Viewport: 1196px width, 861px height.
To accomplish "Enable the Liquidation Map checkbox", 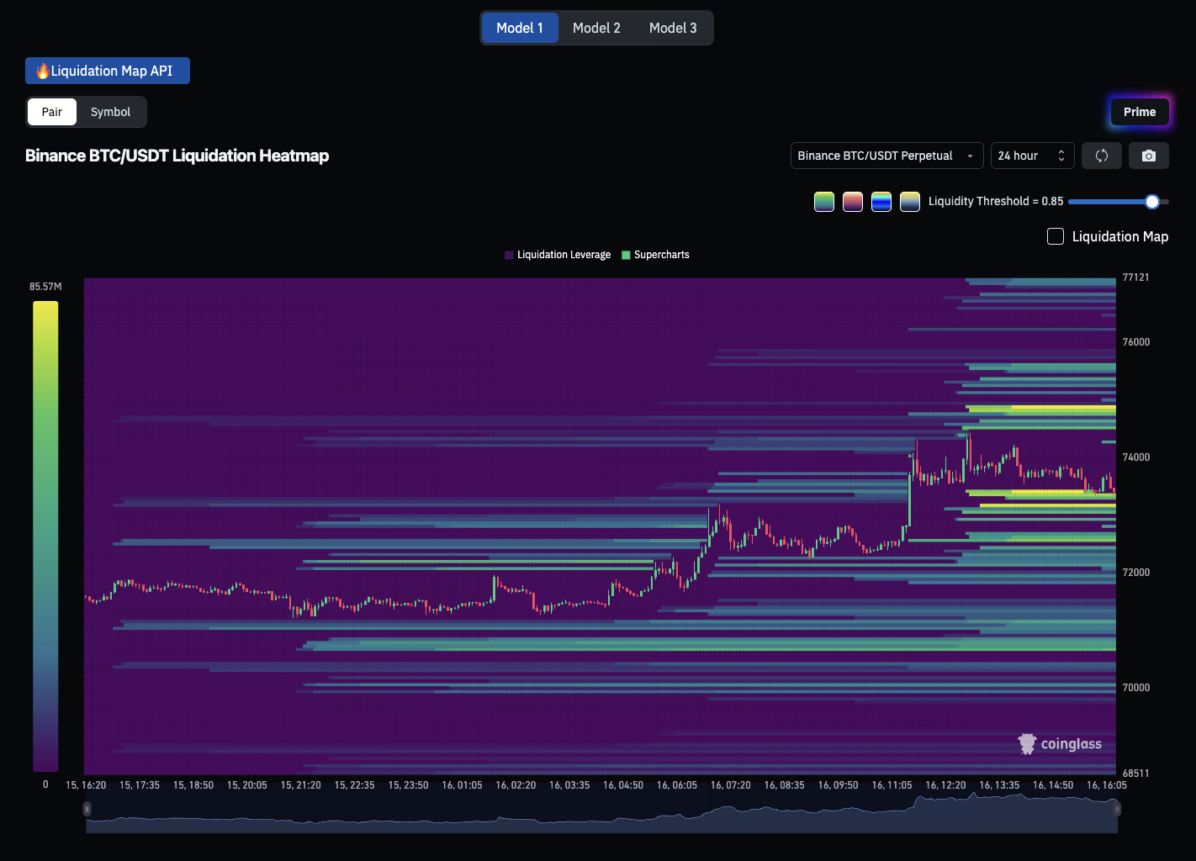I will click(x=1056, y=236).
